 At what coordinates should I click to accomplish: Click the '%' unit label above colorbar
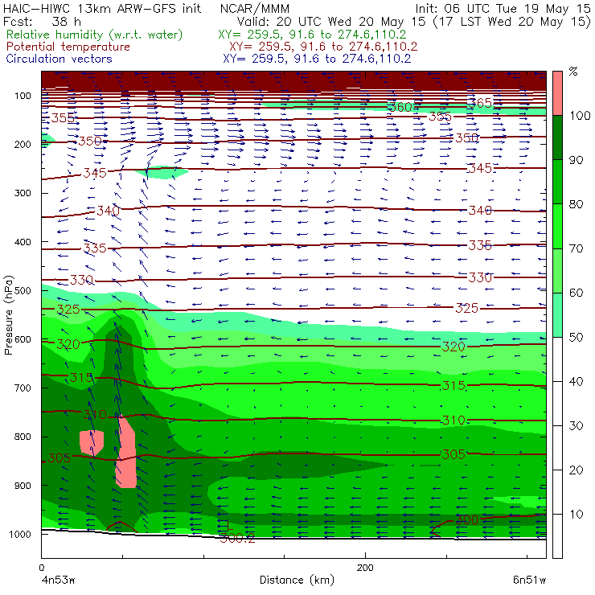pos(573,72)
